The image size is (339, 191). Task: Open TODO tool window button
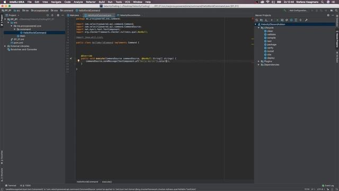[25, 186]
